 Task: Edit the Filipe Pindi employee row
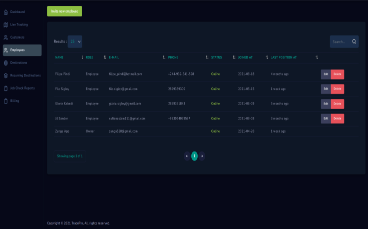pyautogui.click(x=325, y=74)
